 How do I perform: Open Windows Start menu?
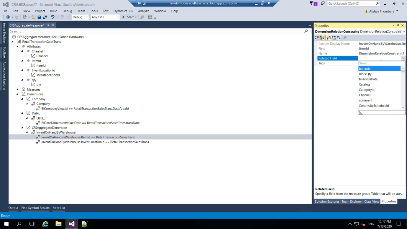tap(6, 224)
